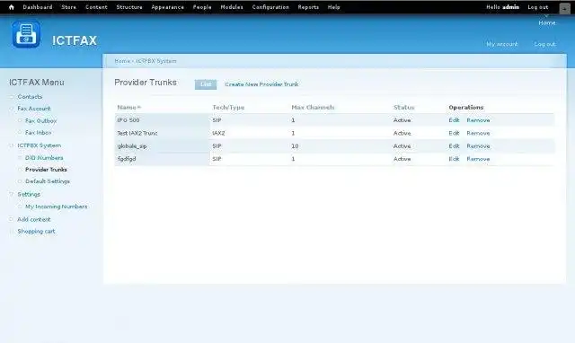
Task: Open the Appearance menu
Action: point(168,7)
